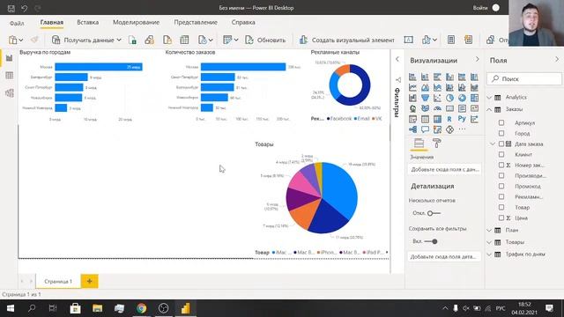Choose the funnel chart visualization
This screenshot has height=317, width=564.
pos(425,98)
